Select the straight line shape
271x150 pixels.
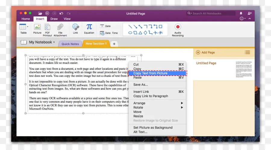click(x=130, y=26)
